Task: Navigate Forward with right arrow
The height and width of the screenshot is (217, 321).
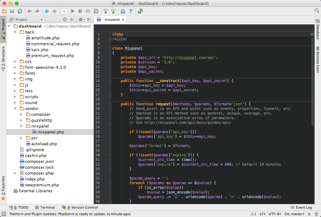Action: pyautogui.click(x=54, y=11)
